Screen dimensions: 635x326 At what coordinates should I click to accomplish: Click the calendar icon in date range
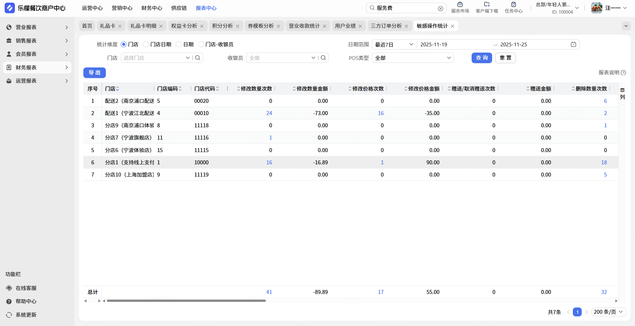point(573,45)
